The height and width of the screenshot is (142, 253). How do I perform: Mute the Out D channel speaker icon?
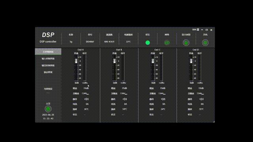pos(202,99)
